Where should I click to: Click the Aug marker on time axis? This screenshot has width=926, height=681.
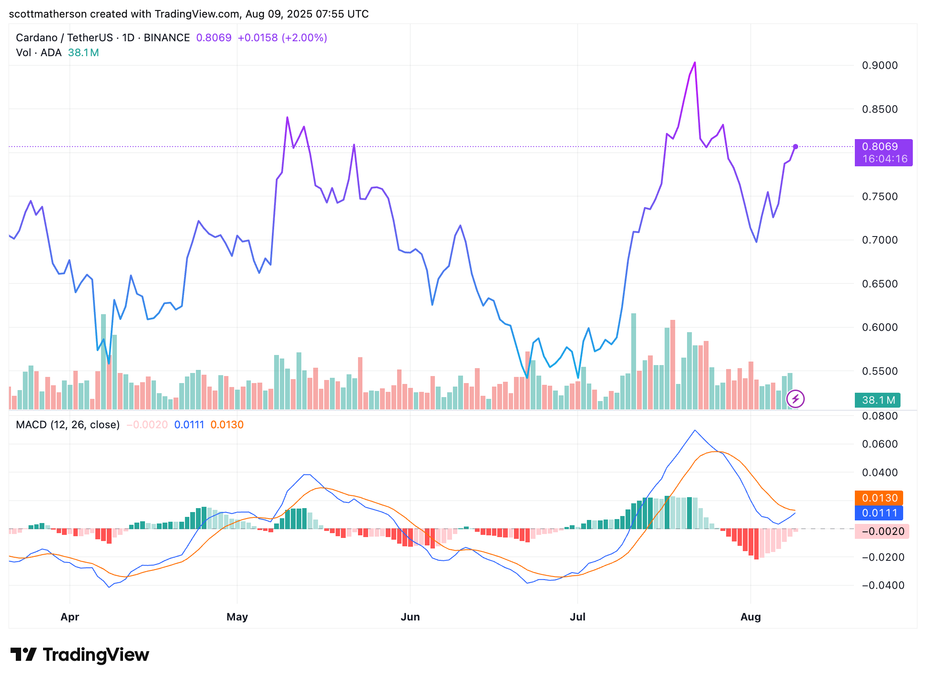751,617
